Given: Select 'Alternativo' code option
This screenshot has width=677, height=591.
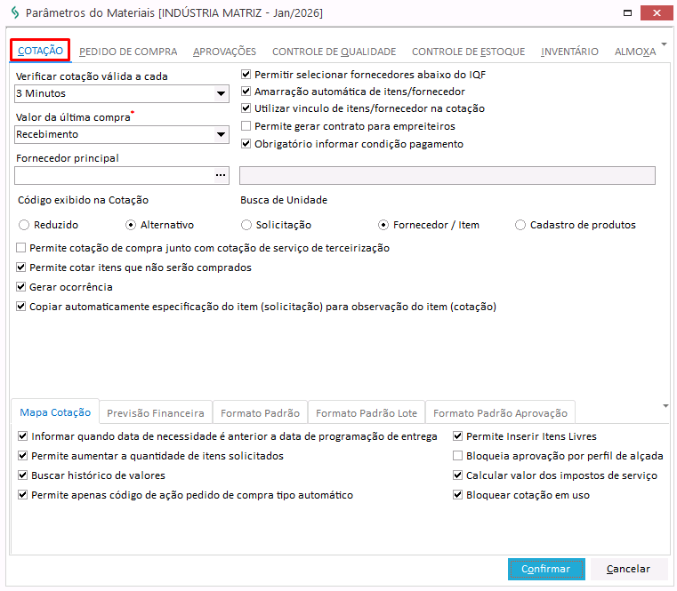Looking at the screenshot, I should pos(131,225).
